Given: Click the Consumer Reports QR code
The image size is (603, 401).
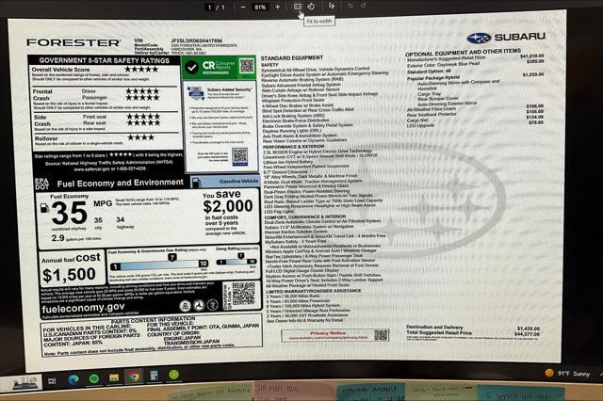Looking at the screenshot, I should 247,66.
